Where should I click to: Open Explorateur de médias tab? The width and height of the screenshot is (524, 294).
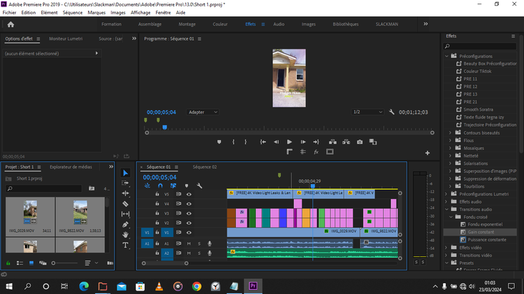coord(71,167)
